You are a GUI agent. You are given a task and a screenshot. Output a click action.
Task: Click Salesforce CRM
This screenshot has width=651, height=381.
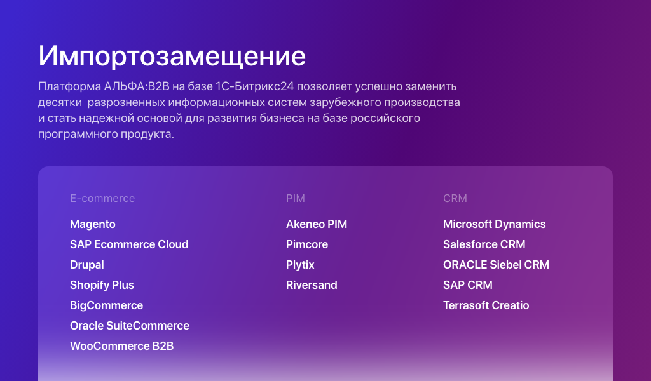484,244
